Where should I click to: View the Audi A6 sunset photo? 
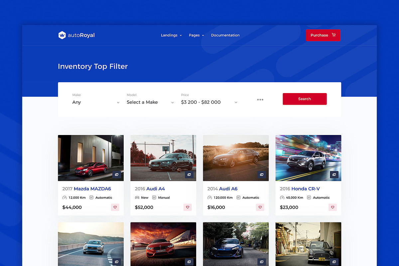click(236, 158)
